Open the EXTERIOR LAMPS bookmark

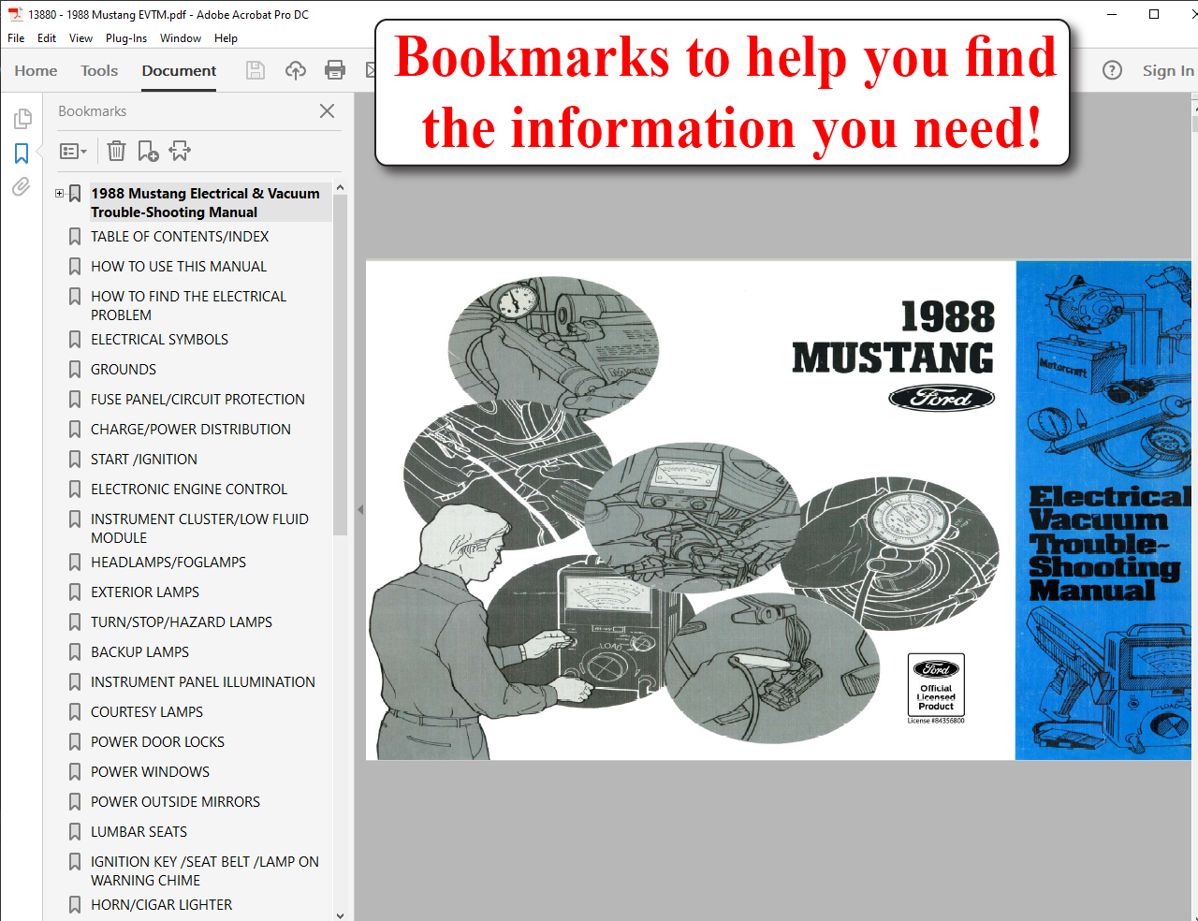coord(145,592)
